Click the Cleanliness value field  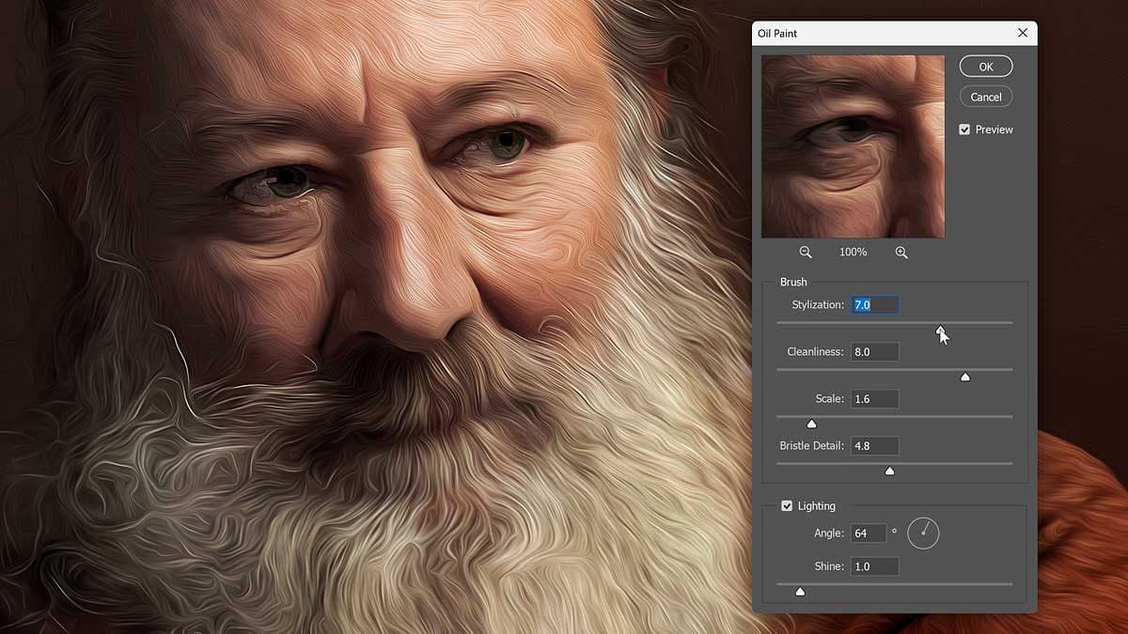874,352
